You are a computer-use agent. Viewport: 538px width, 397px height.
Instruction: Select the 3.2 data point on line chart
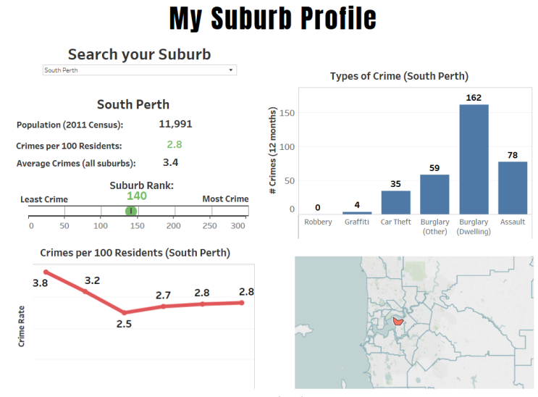85,291
